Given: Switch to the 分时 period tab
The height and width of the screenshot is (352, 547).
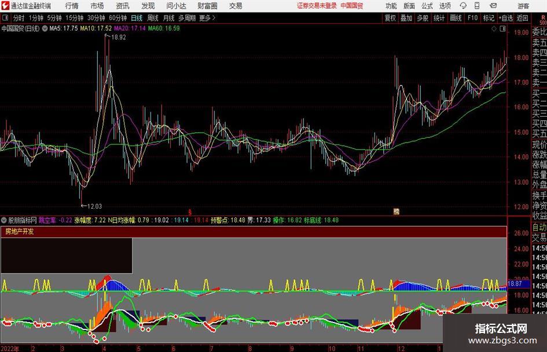Looking at the screenshot, I should (x=19, y=18).
